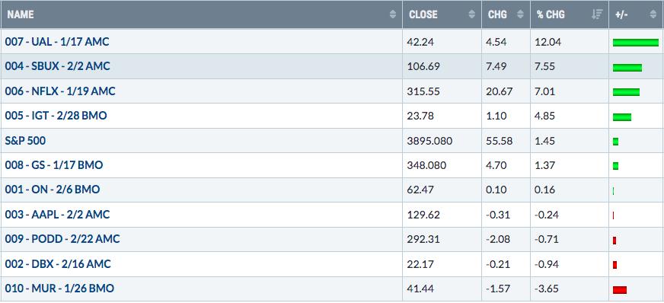Click the +/- column sort arrows icon
The image size is (664, 303).
[x=653, y=14]
